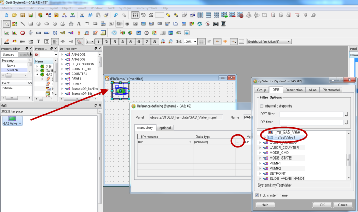Uncheck Incl. system name checkbox
Viewport: 358px width, 212px height.
[257, 194]
